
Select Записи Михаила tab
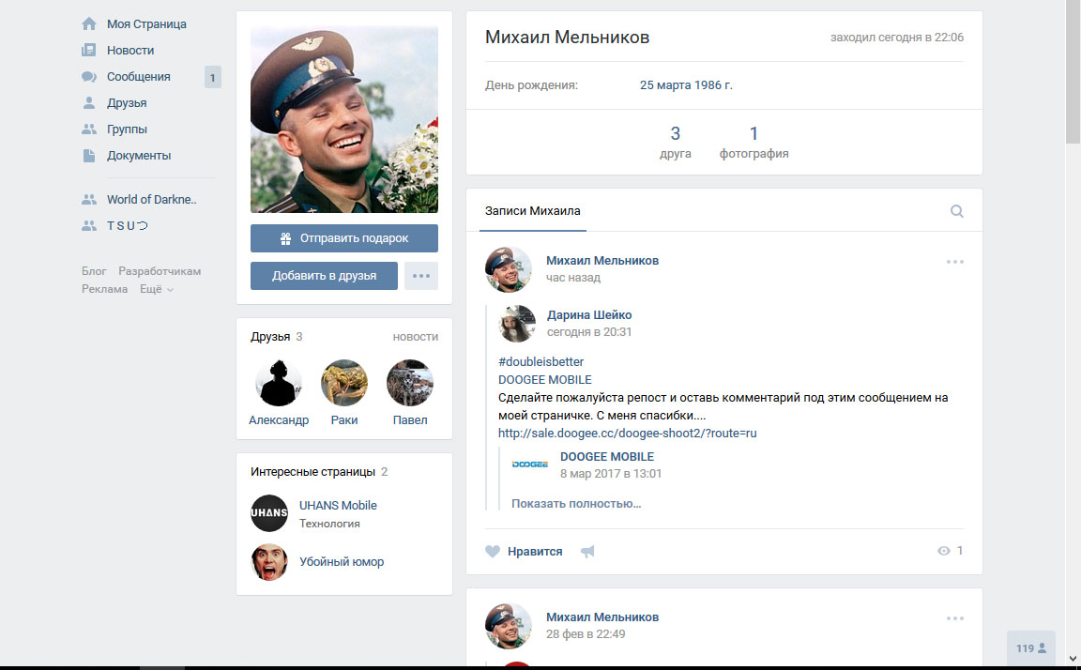533,211
